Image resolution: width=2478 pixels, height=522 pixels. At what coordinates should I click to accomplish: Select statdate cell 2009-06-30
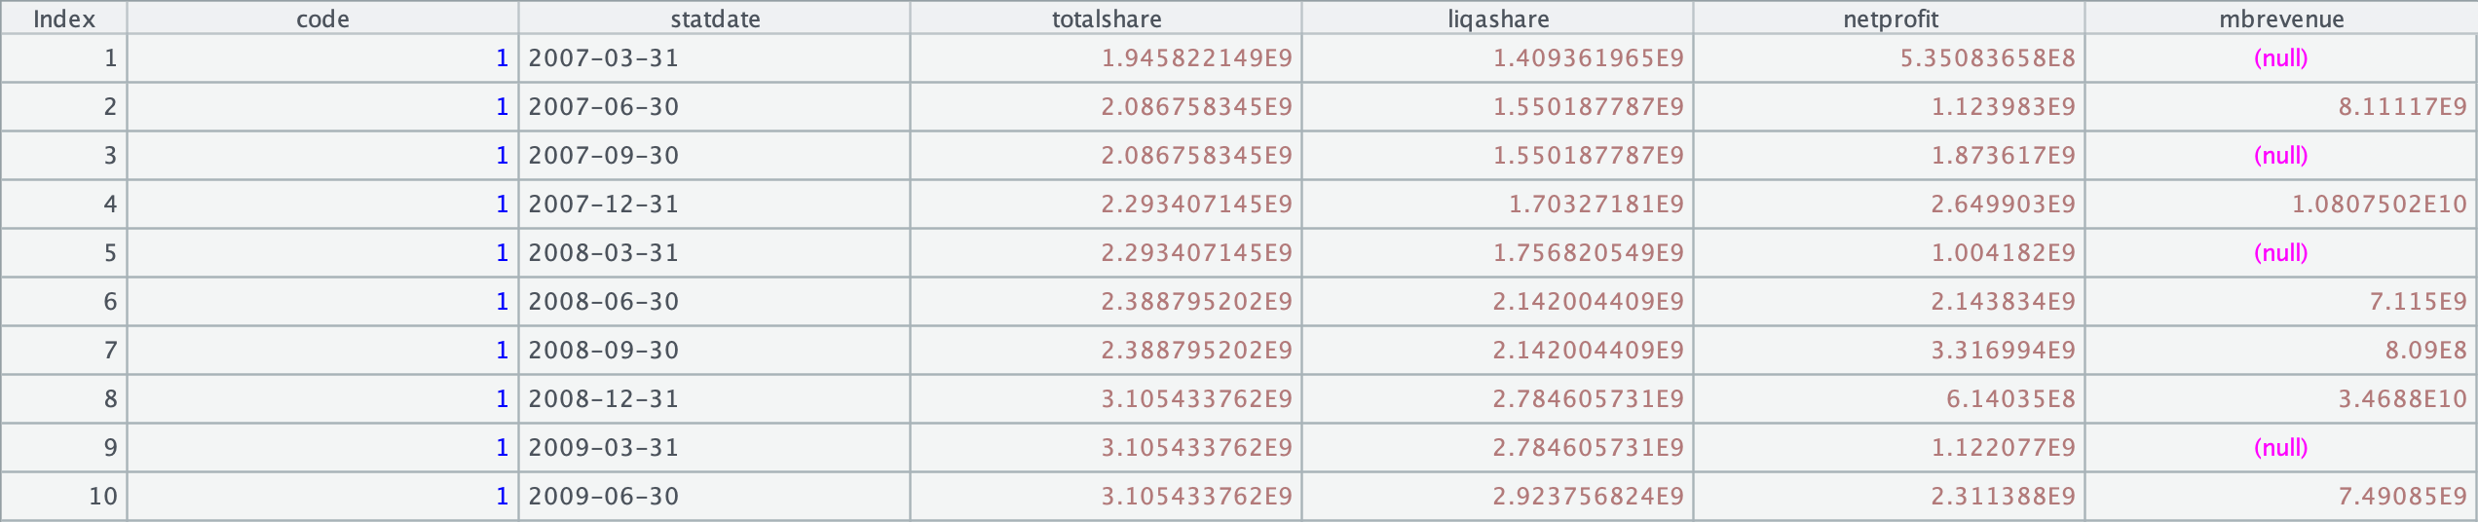pyautogui.click(x=715, y=497)
